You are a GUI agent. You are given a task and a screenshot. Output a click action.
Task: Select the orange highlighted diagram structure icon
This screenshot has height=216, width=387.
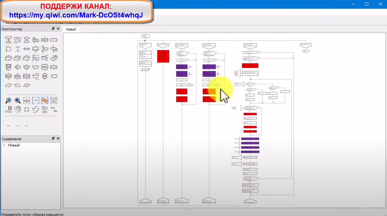pyautogui.click(x=45, y=100)
